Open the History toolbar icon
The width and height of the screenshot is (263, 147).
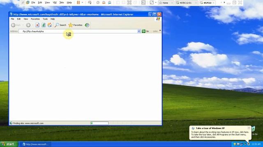click(x=87, y=25)
